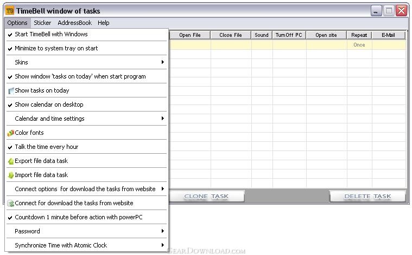This screenshot has height=255, width=412.
Task: Click the TurnOff PC column header
Action: (289, 35)
